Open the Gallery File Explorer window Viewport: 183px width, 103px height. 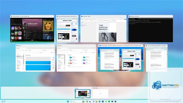[x=35, y=58]
